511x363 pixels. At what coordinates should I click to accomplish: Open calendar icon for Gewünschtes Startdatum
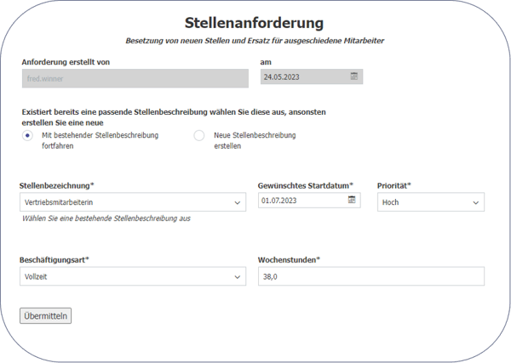tap(351, 201)
